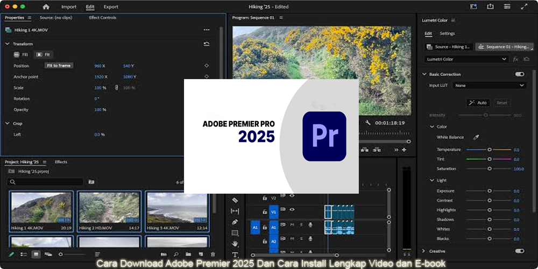Toggle full screen with the expand arrows icon
Image resolution: width=538 pixels, height=269 pixels.
point(524,6)
